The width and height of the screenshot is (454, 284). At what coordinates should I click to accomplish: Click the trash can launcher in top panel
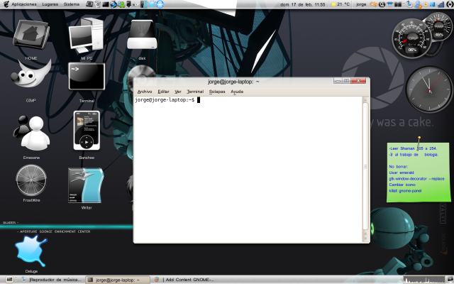[x=97, y=4]
